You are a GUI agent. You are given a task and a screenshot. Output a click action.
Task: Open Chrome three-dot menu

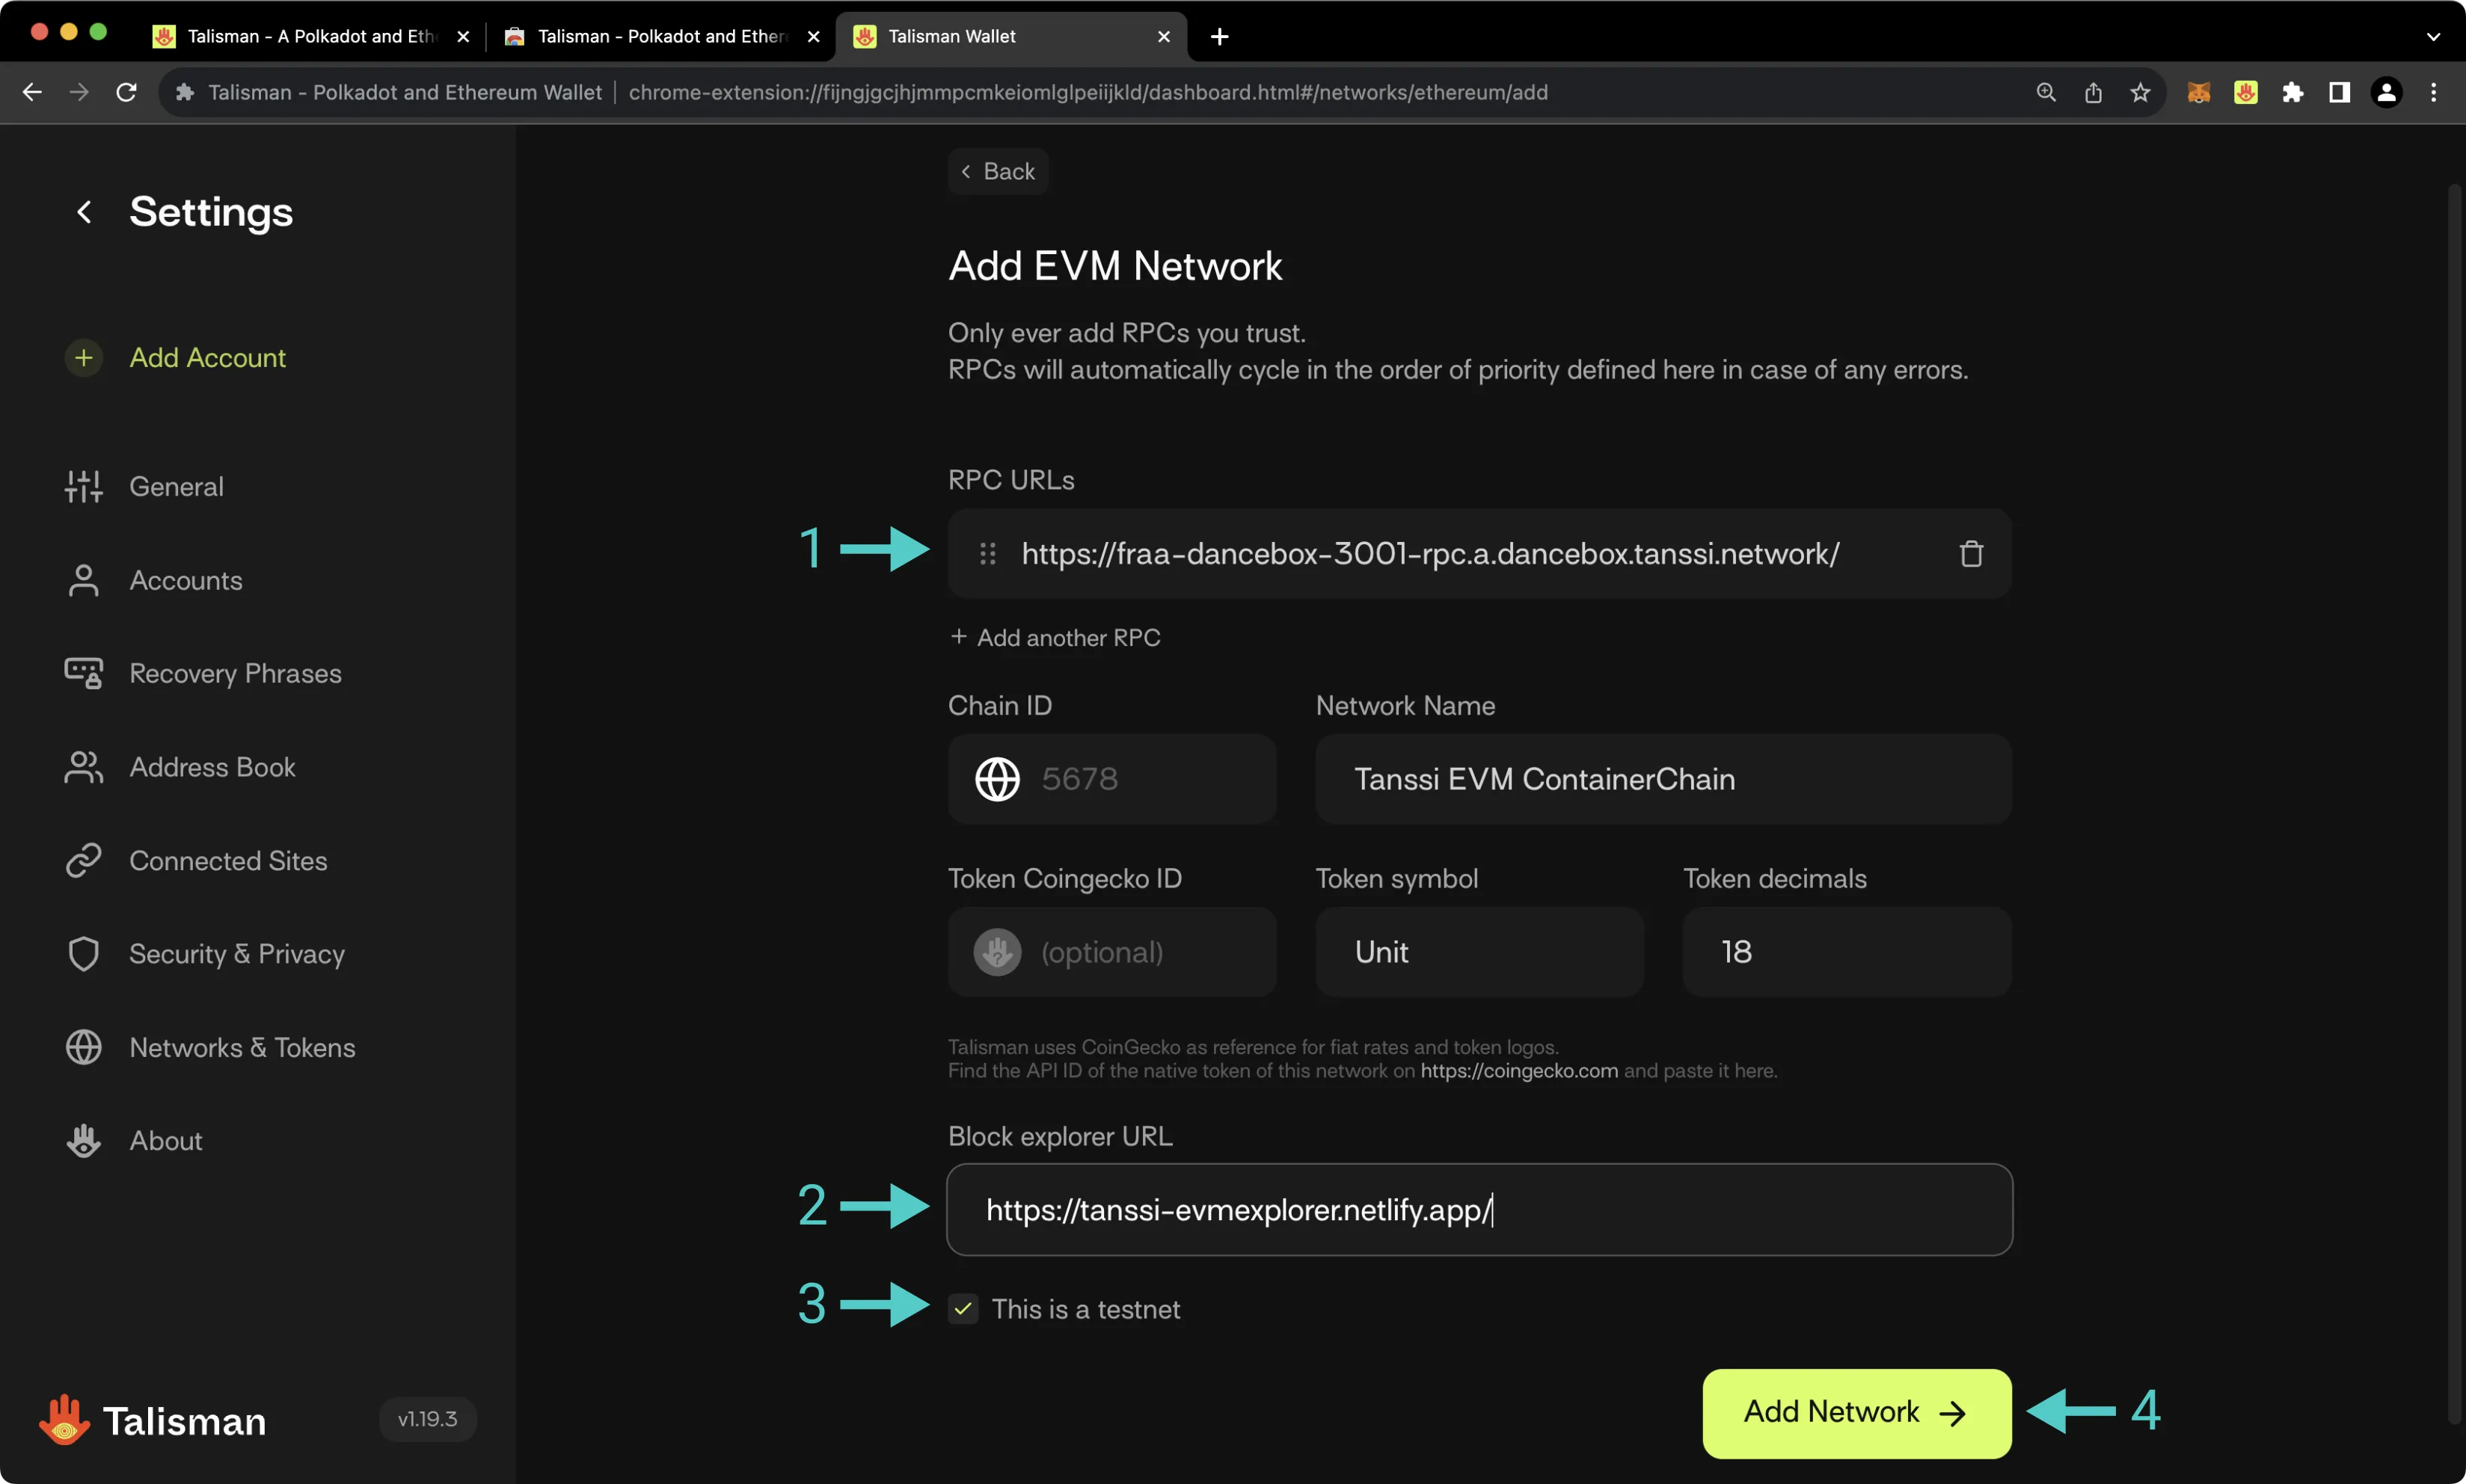click(x=2434, y=93)
